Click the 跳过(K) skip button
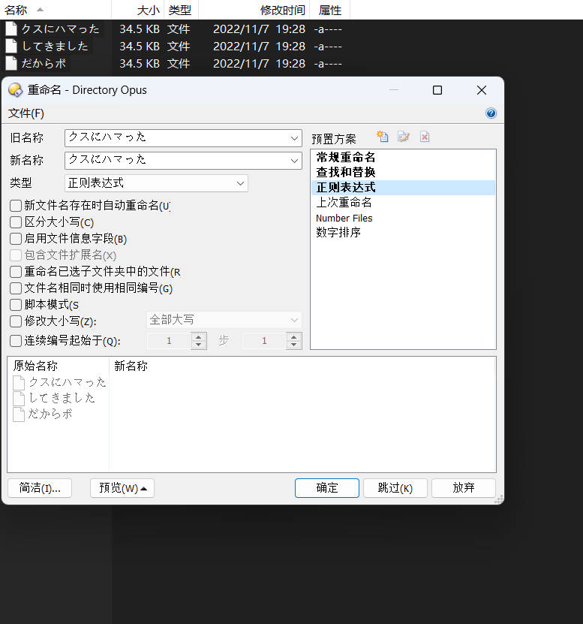 coord(395,488)
